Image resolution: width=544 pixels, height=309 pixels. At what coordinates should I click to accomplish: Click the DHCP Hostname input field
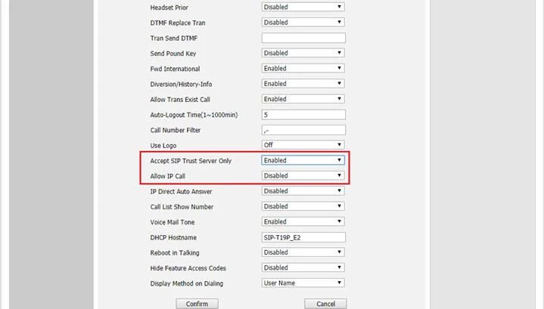[x=303, y=237]
